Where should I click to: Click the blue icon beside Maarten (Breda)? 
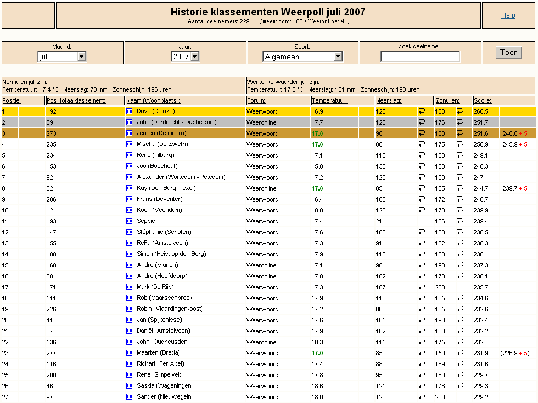(130, 353)
